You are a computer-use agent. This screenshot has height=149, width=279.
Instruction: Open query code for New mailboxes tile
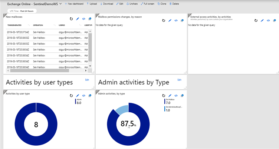click(83, 19)
